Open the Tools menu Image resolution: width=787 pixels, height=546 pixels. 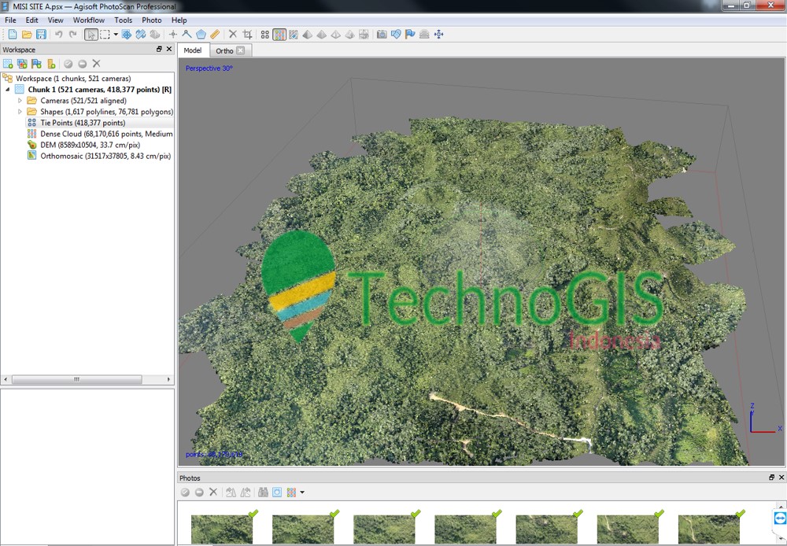pos(123,20)
